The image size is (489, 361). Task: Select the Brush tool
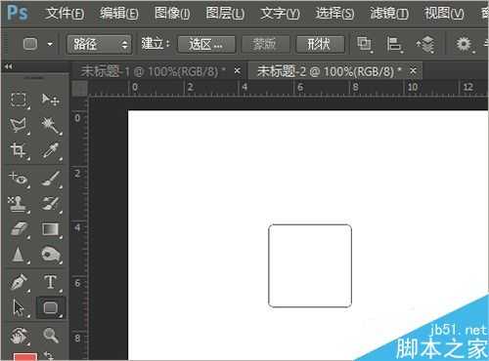click(x=51, y=179)
